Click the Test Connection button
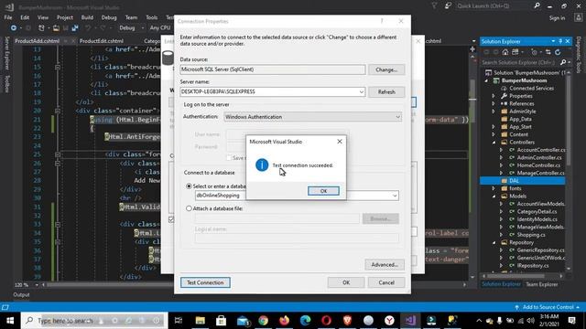Image resolution: width=586 pixels, height=329 pixels. coord(205,282)
